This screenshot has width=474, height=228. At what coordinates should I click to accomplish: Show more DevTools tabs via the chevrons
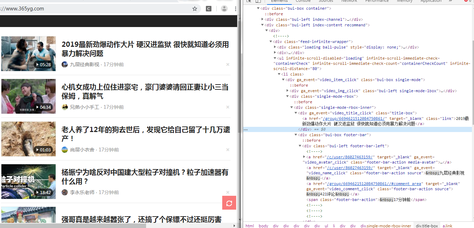click(x=451, y=1)
